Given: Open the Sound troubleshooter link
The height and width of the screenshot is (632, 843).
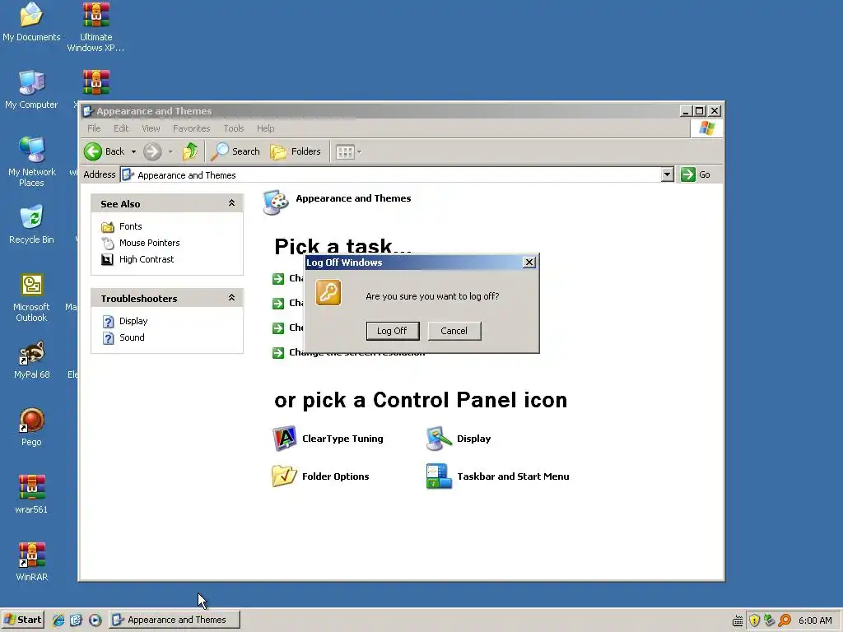Looking at the screenshot, I should [x=132, y=337].
